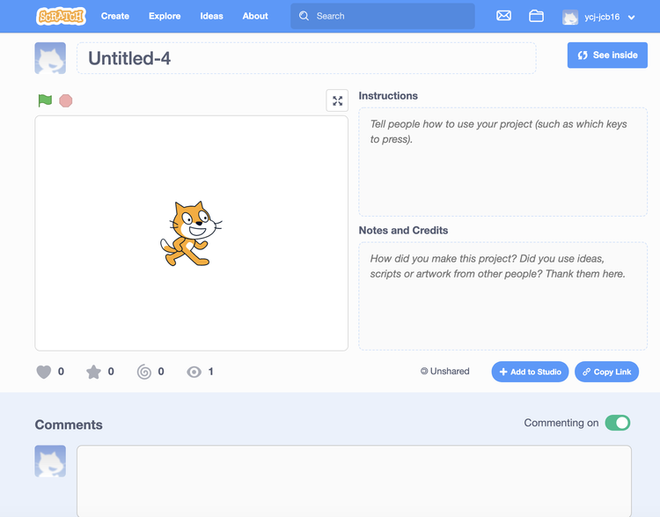660x517 pixels.
Task: Click the Add to Studio button
Action: [530, 372]
